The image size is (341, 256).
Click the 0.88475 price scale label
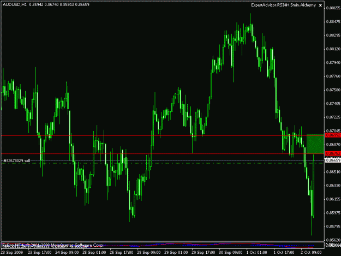333,21
